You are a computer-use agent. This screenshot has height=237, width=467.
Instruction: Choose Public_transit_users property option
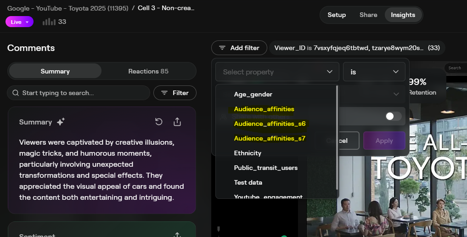[x=265, y=168]
